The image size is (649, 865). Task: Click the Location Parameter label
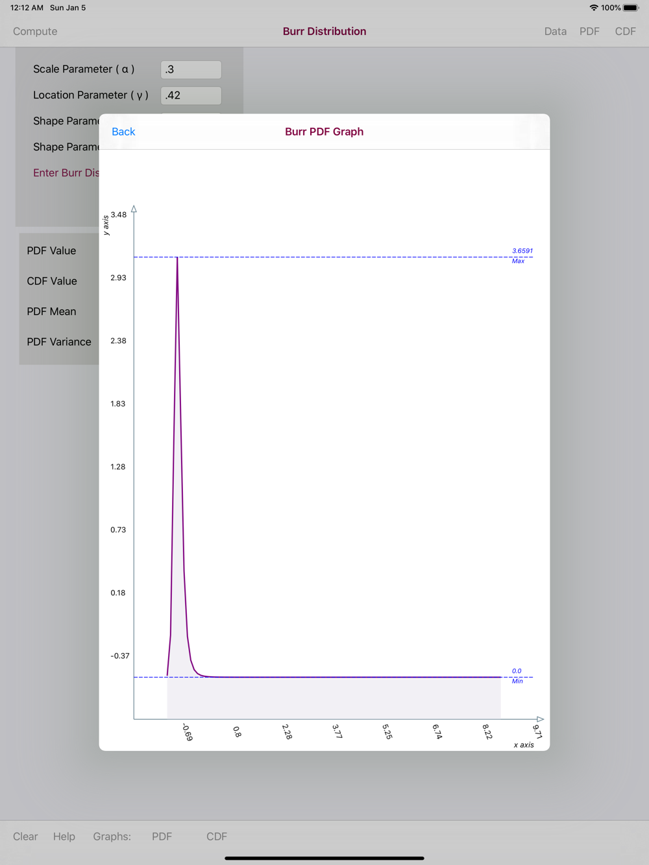coord(91,95)
